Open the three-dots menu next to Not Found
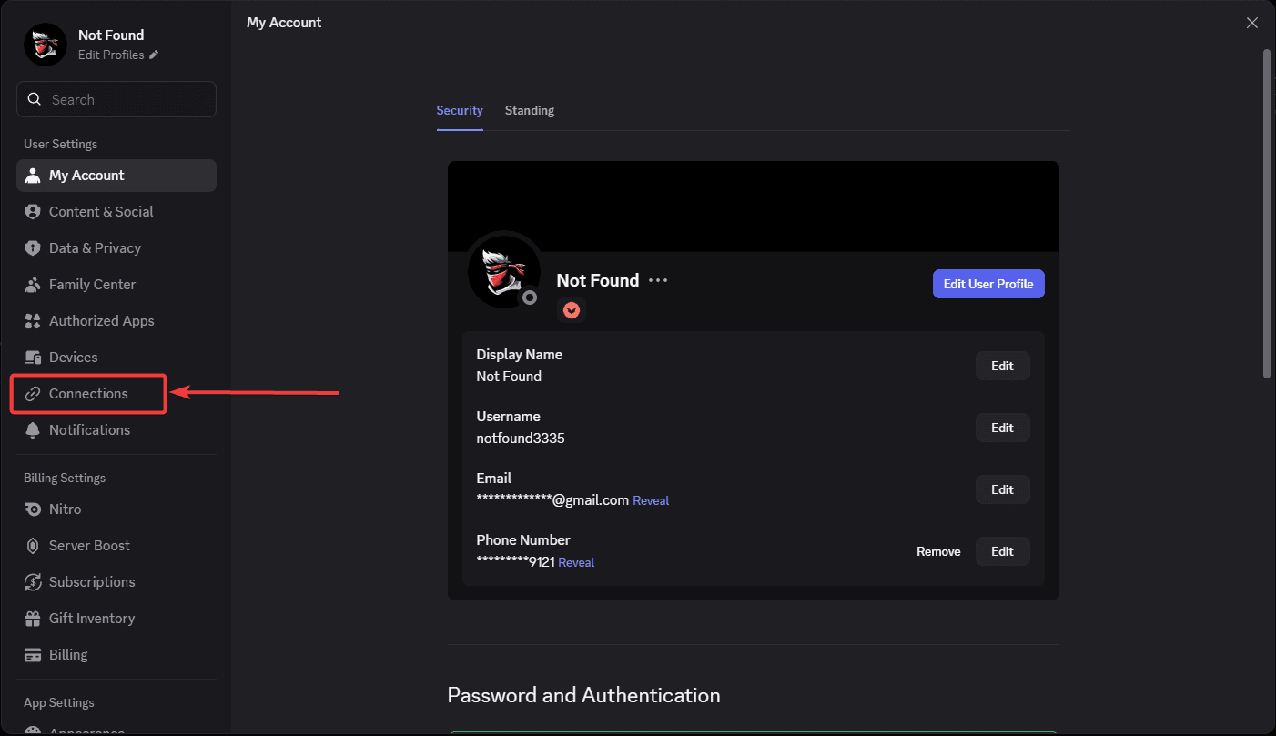The width and height of the screenshot is (1276, 736). pyautogui.click(x=658, y=280)
